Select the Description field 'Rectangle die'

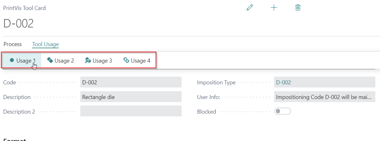131,97
